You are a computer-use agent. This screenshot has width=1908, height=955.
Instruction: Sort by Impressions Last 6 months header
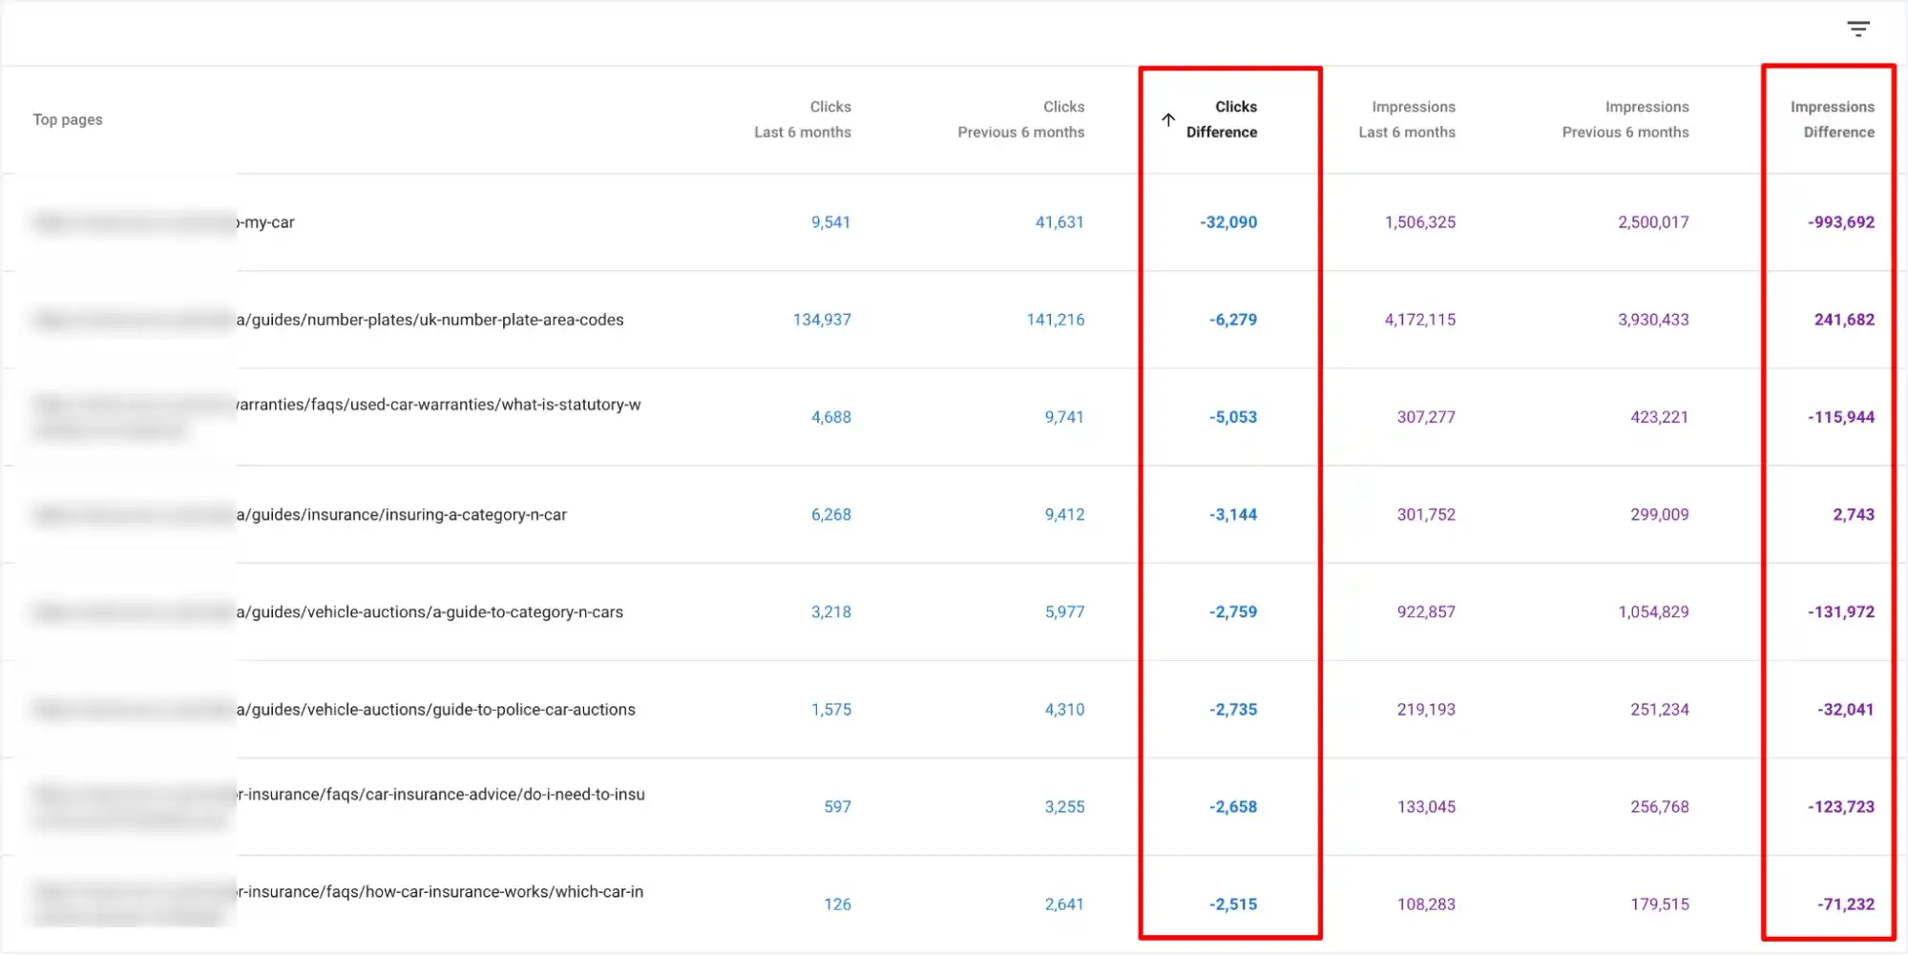click(1407, 120)
